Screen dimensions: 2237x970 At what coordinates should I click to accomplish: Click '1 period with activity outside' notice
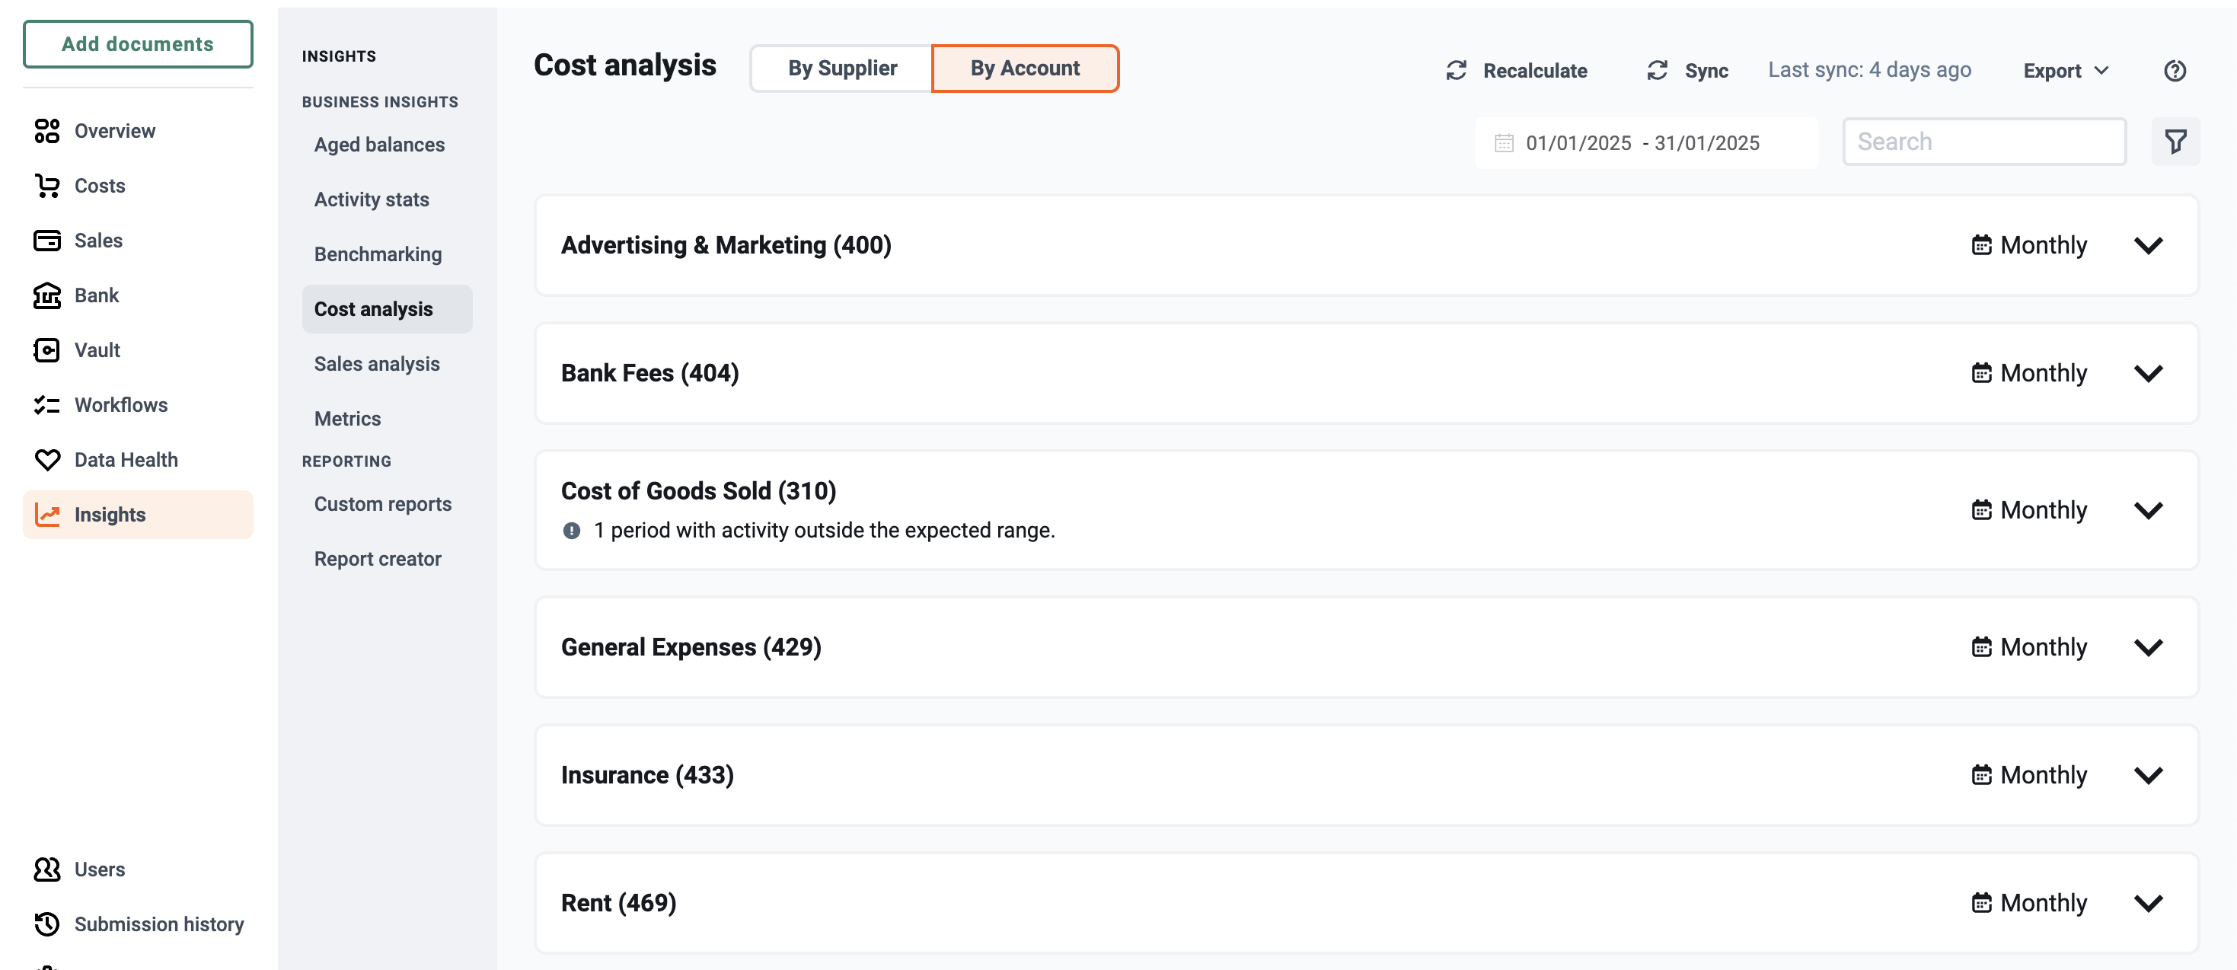(824, 531)
